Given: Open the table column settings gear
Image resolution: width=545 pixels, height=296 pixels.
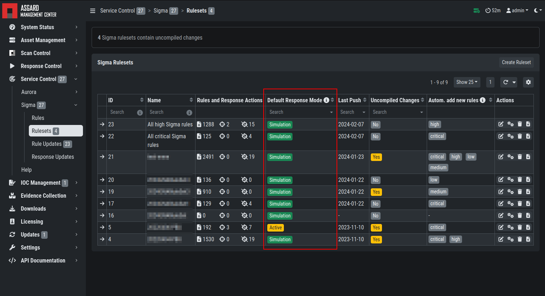Looking at the screenshot, I should [528, 82].
